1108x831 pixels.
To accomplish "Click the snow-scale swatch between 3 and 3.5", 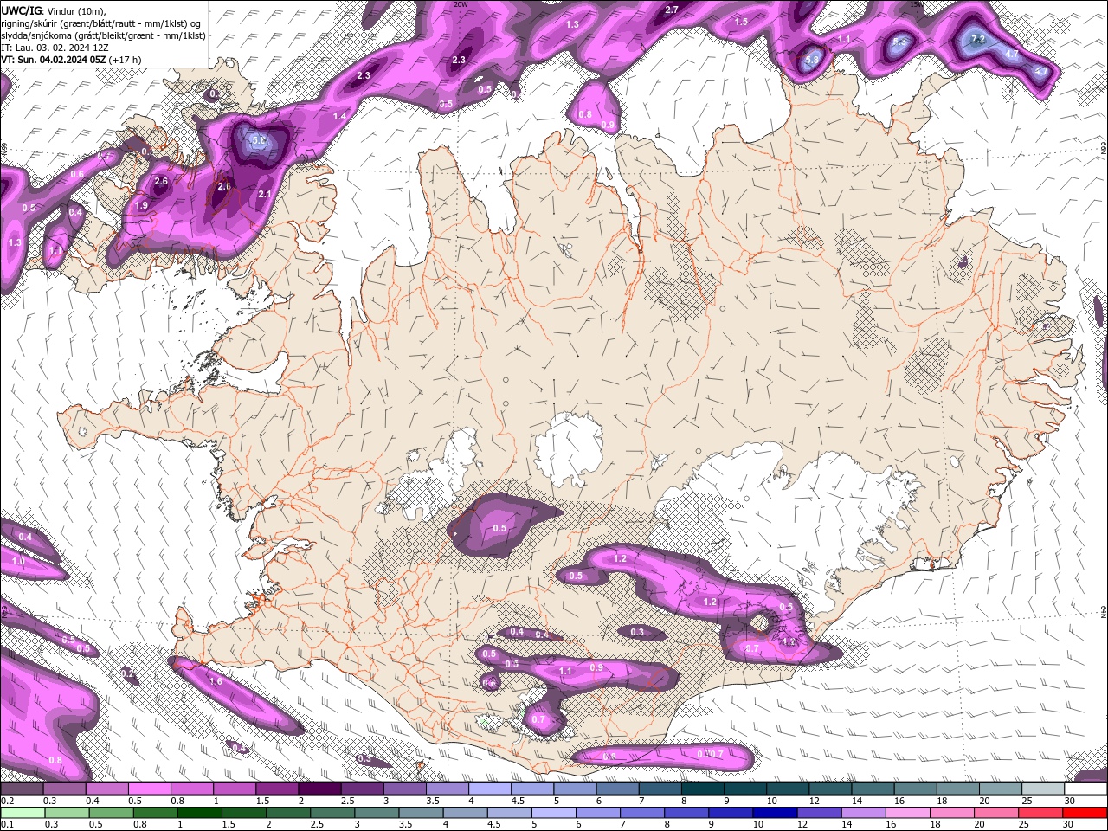I will (x=404, y=789).
